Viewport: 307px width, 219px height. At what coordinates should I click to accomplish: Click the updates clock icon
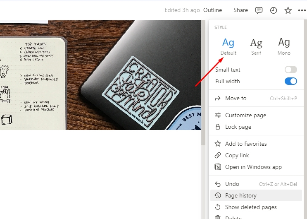coord(274,10)
